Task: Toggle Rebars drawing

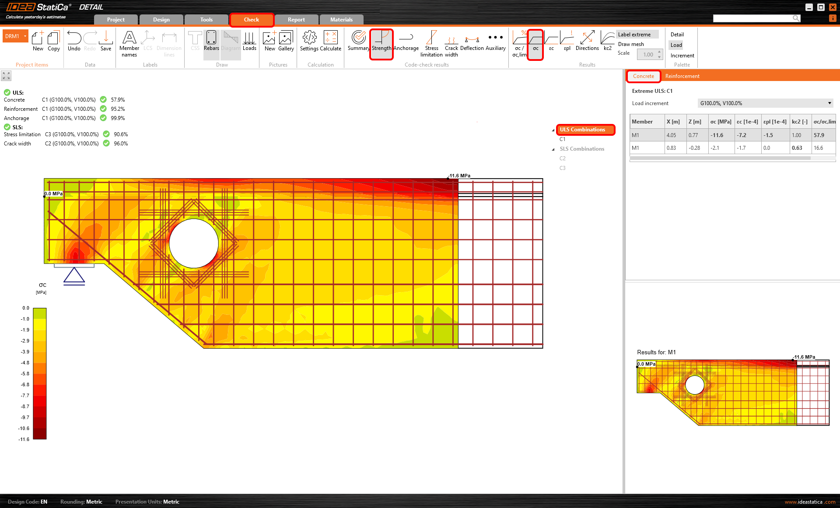Action: pos(211,41)
